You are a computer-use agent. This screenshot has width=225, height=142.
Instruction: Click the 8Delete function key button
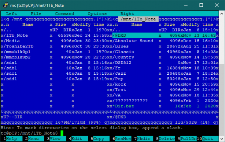(x=165, y=139)
